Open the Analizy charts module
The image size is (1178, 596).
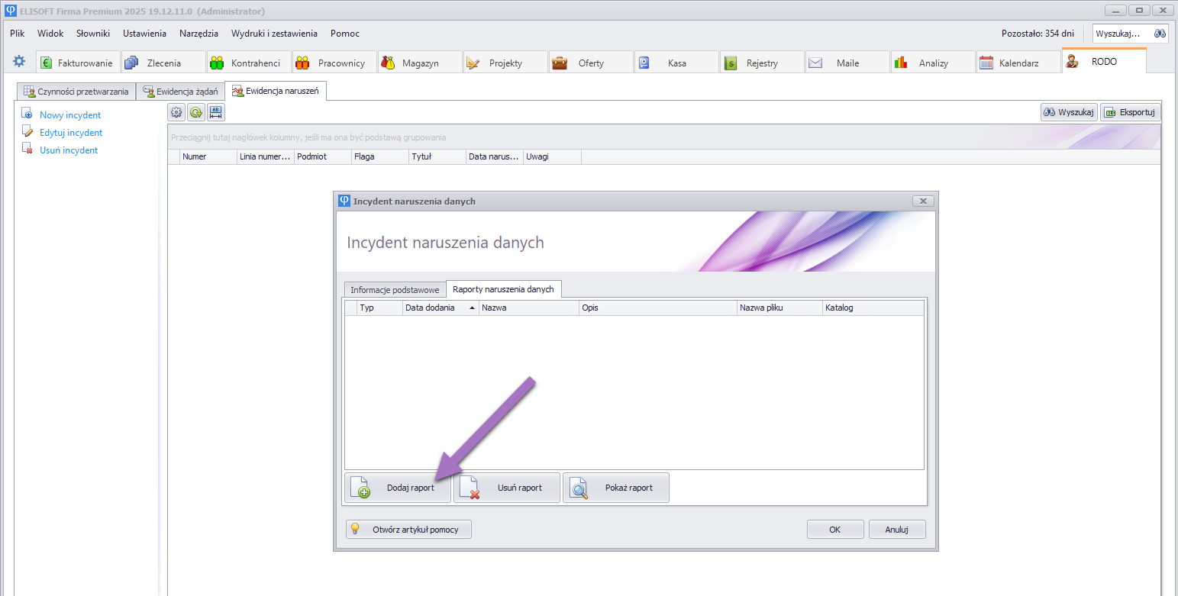pyautogui.click(x=932, y=63)
